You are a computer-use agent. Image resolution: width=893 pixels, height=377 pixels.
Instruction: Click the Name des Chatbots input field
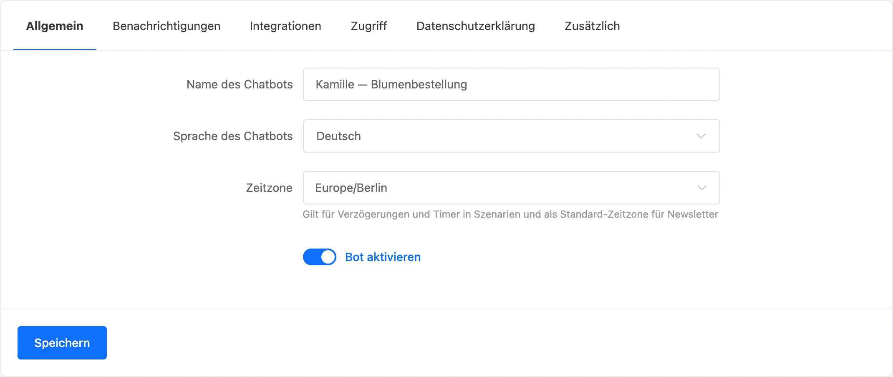click(x=512, y=84)
